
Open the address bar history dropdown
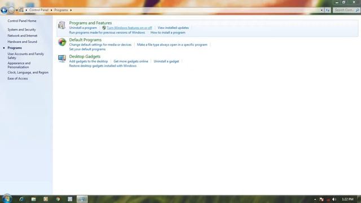point(322,10)
